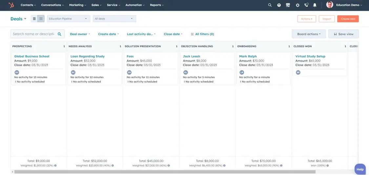
Task: Open the Create date filter
Action: 109,34
